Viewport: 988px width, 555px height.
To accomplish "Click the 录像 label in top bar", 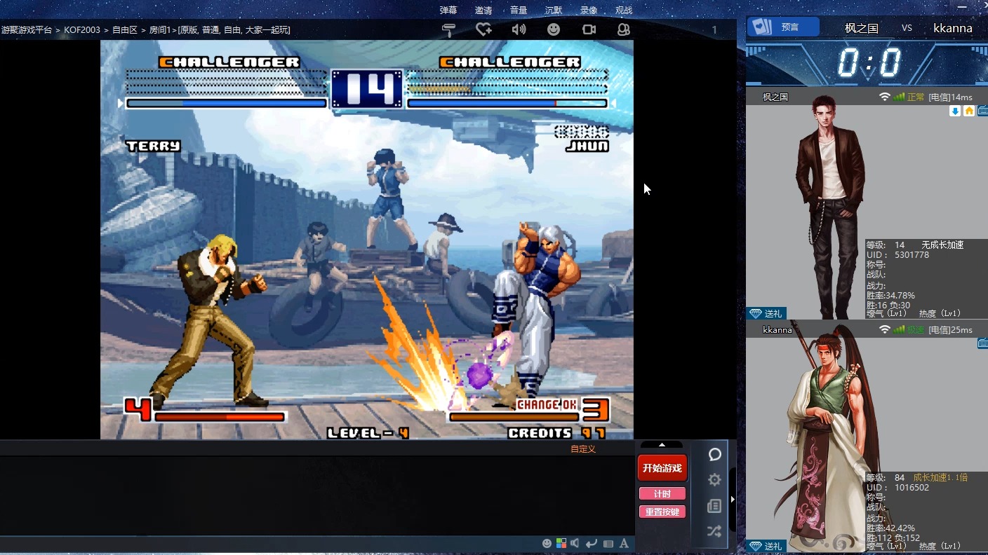I will 589,10.
